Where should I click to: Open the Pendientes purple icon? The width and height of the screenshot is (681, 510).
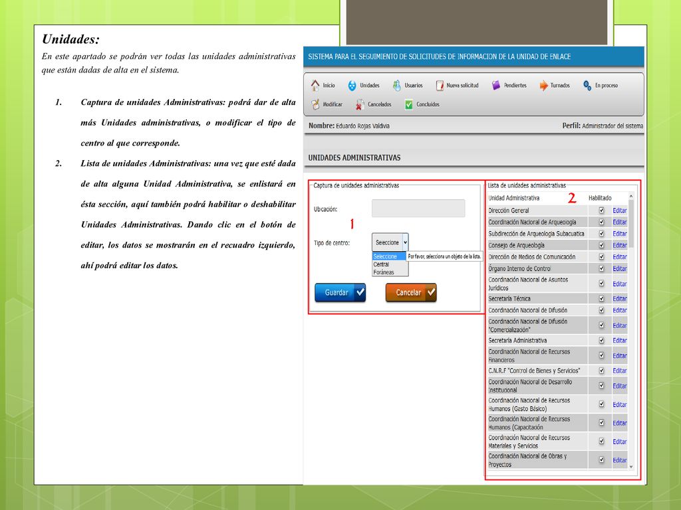pos(496,86)
